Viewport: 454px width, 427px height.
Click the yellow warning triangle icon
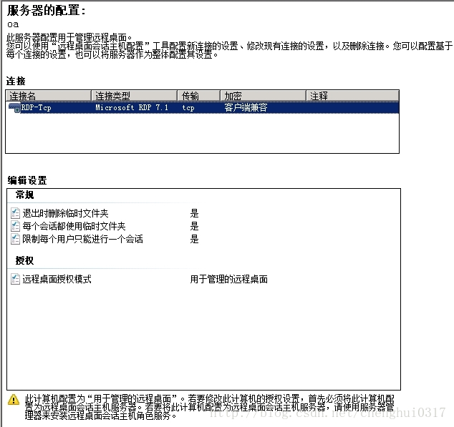(x=14, y=400)
